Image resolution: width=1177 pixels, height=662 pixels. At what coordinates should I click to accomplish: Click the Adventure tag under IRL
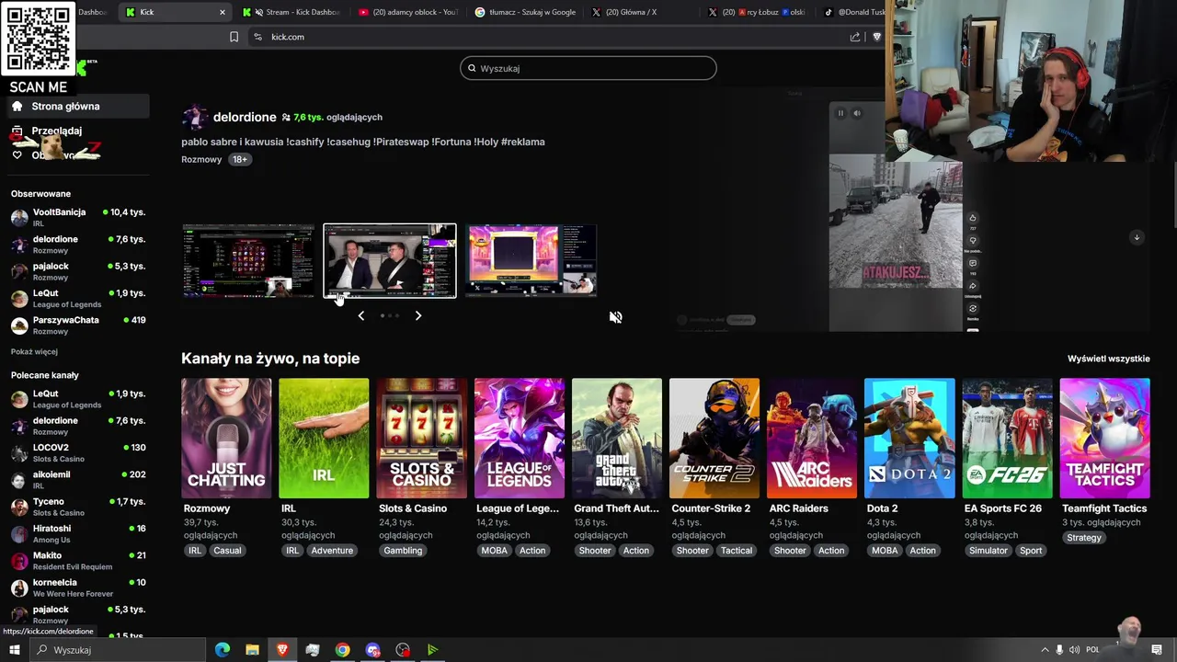coord(332,551)
